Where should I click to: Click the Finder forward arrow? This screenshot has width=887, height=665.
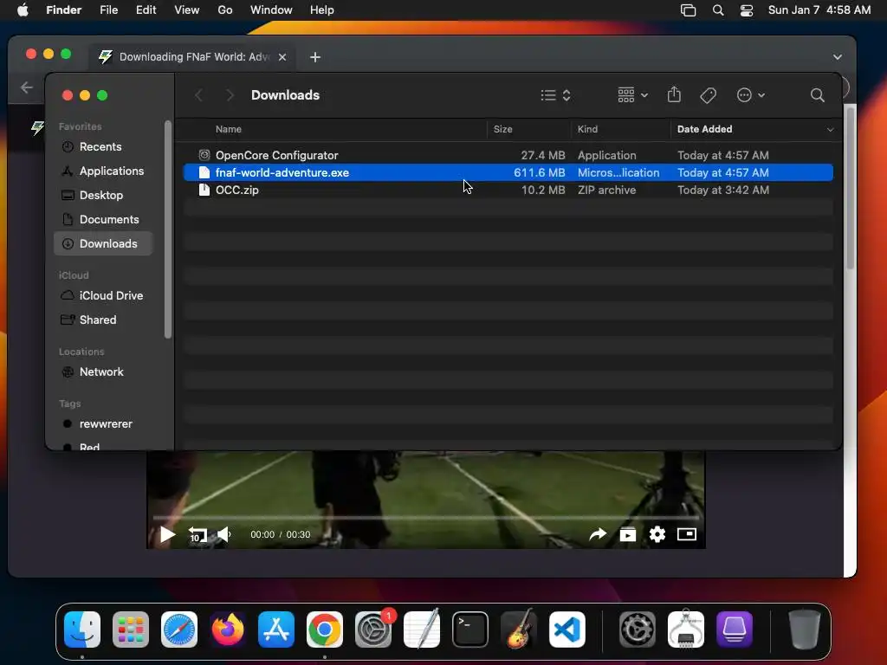[229, 95]
